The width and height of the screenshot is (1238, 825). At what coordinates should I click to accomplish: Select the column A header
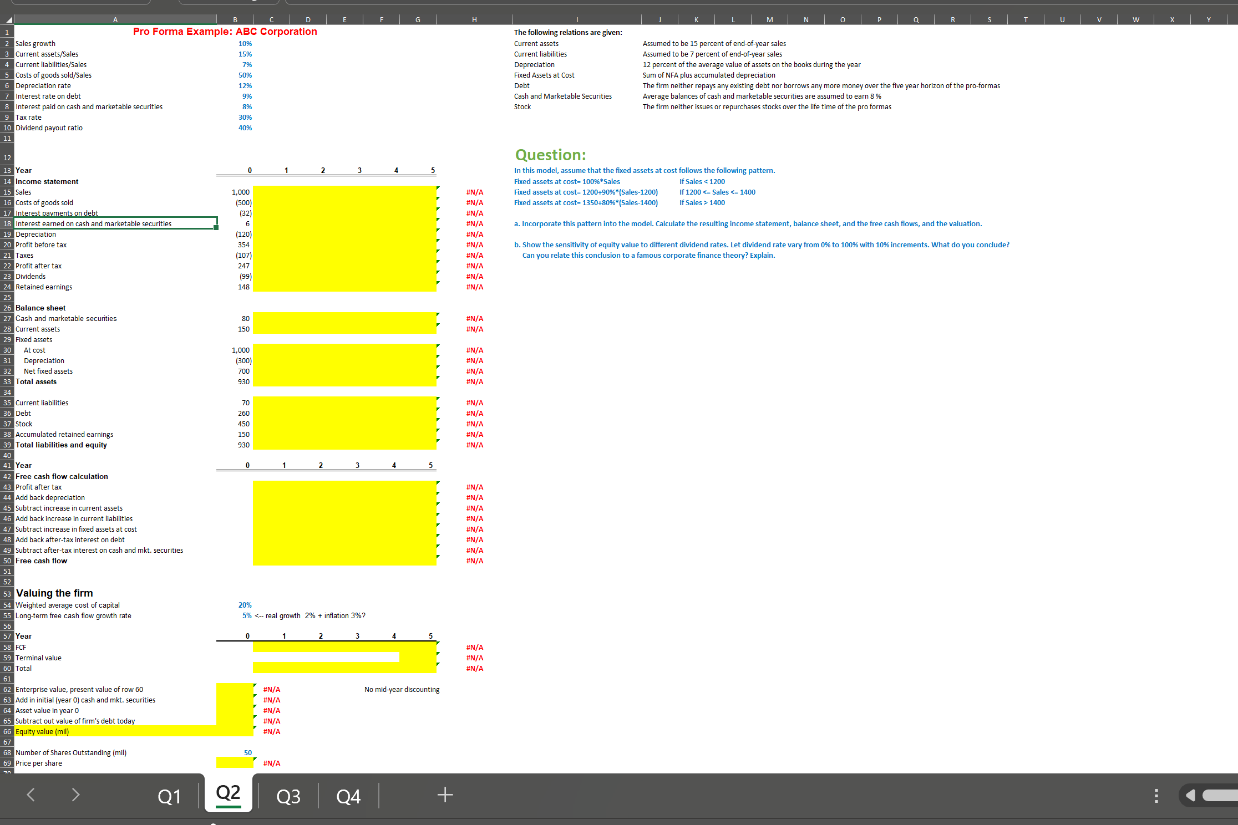(x=115, y=20)
